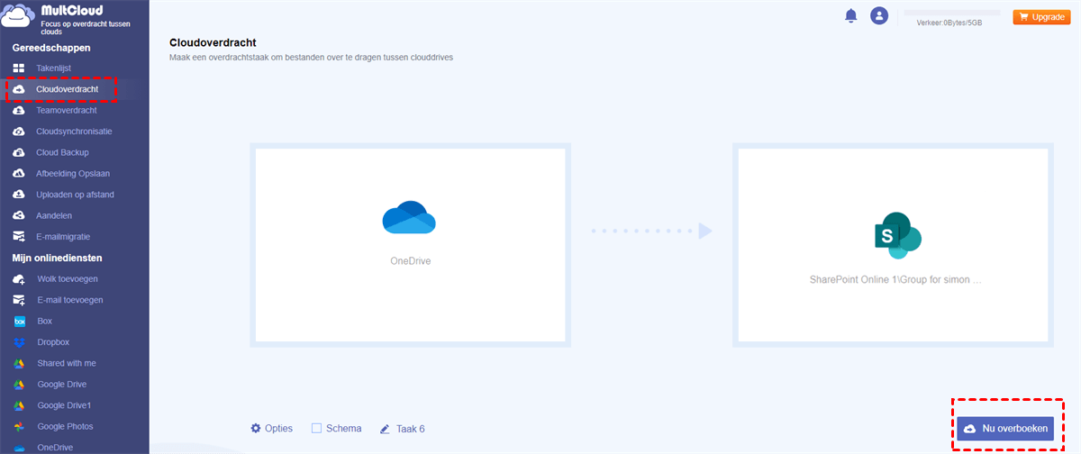
Task: Open Shared with me drive
Action: pyautogui.click(x=67, y=363)
